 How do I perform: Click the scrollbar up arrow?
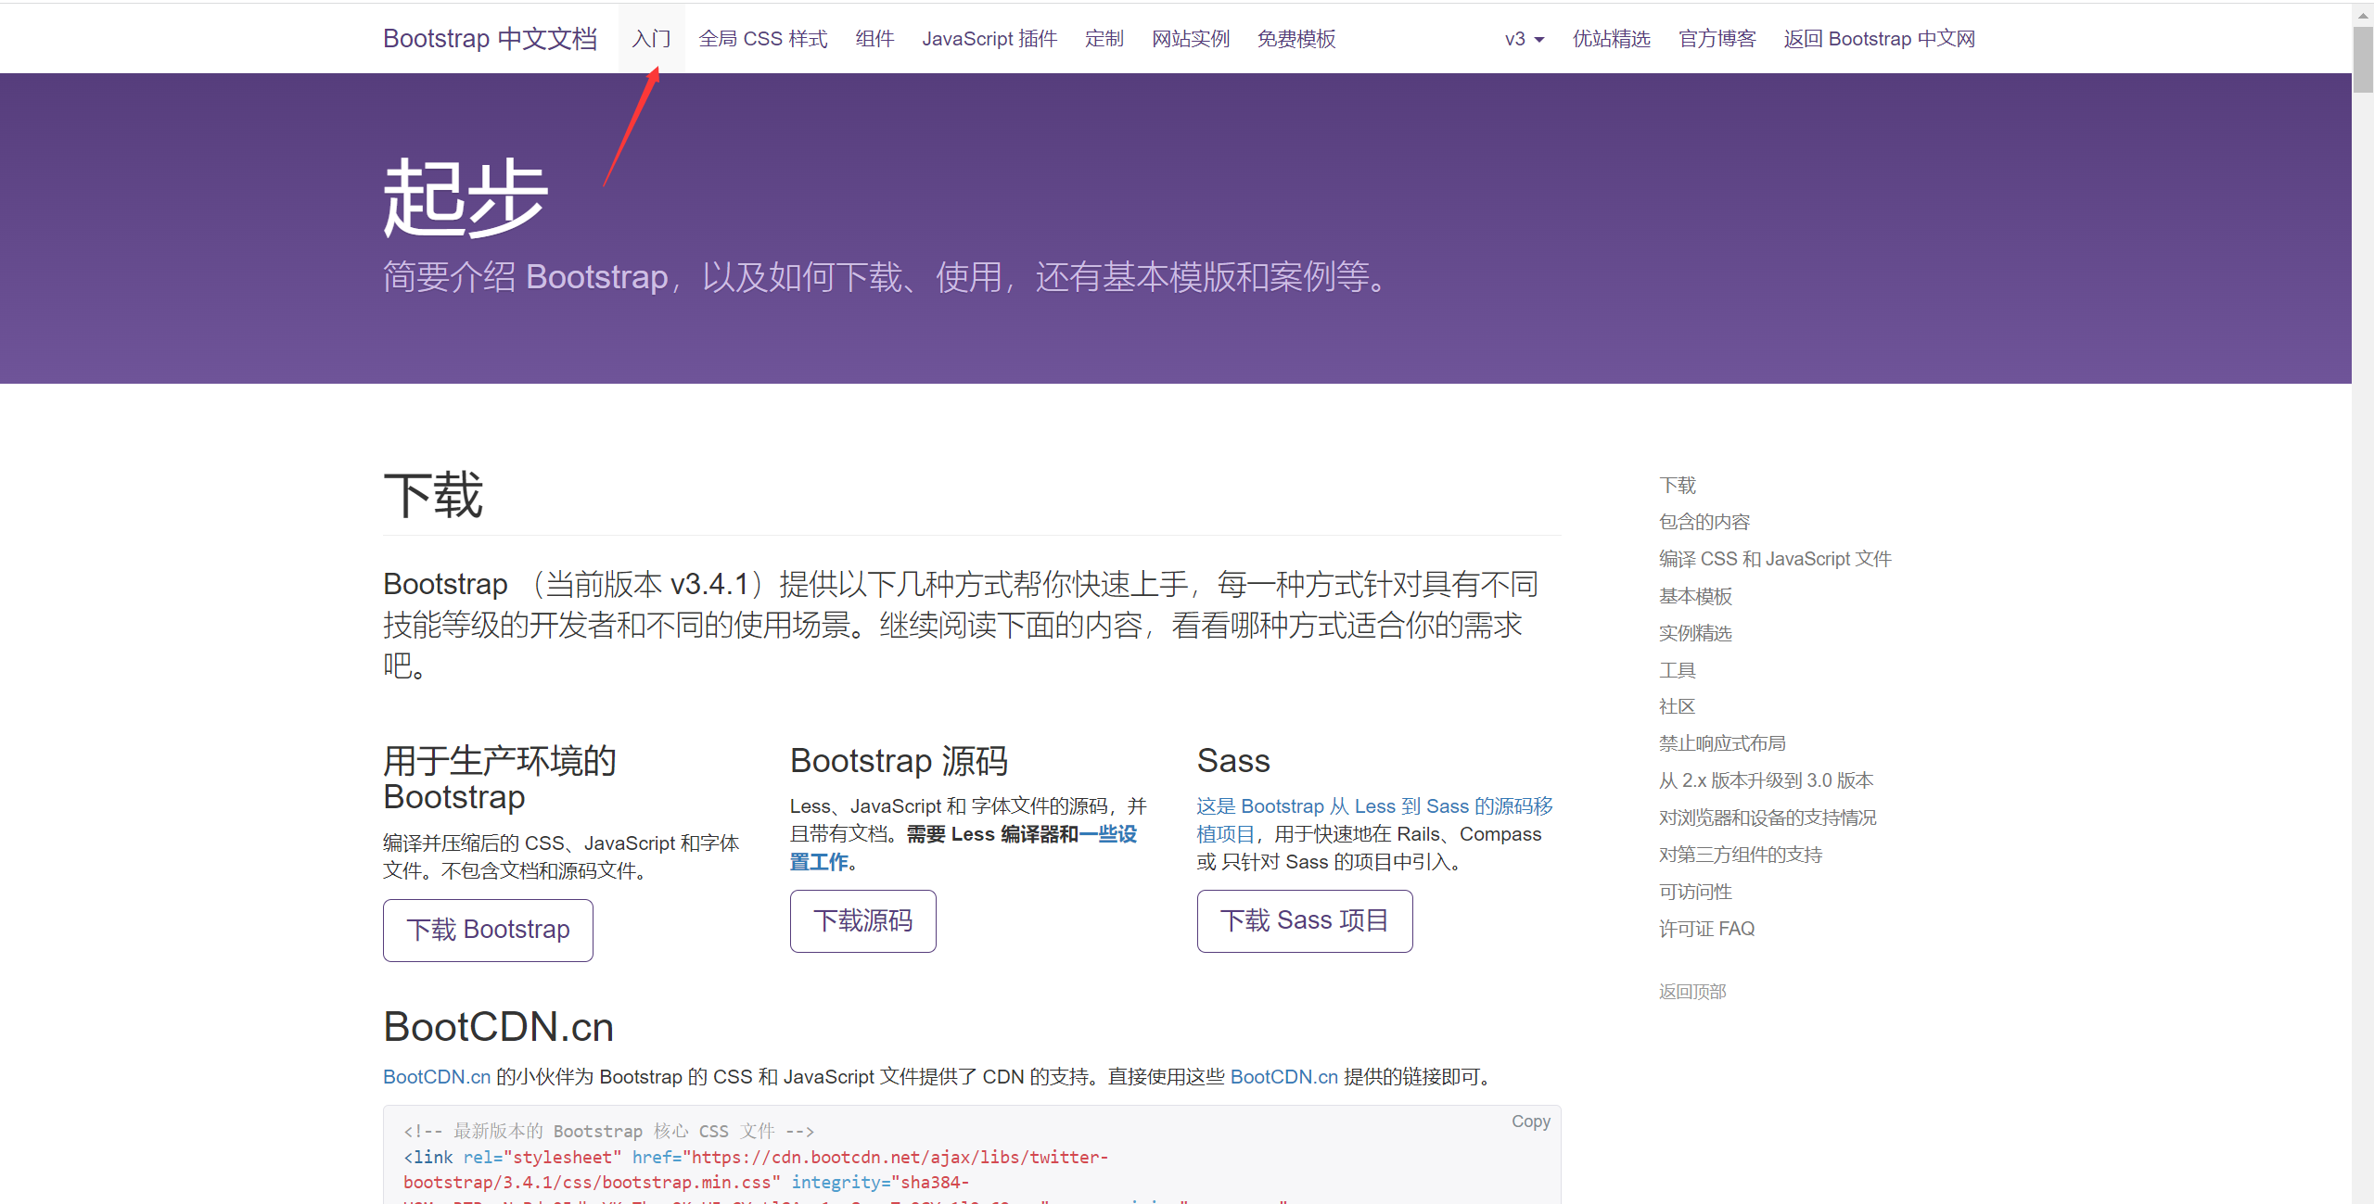[x=2362, y=15]
